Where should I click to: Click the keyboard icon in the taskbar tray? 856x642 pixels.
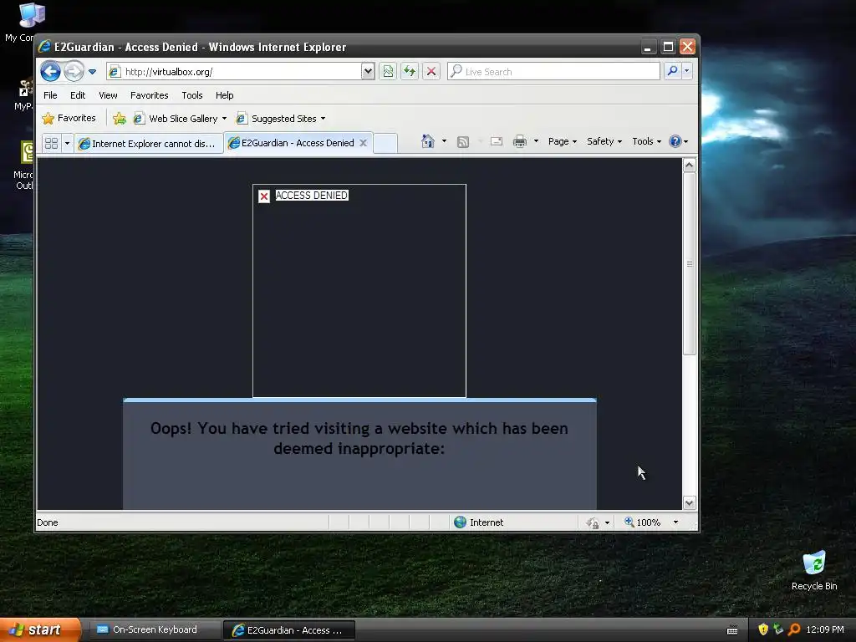[x=732, y=630]
